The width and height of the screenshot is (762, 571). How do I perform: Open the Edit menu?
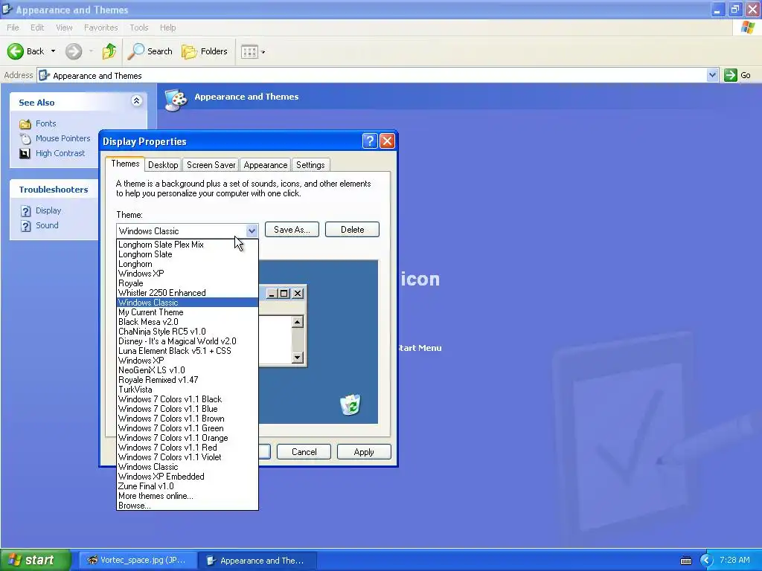pyautogui.click(x=37, y=28)
